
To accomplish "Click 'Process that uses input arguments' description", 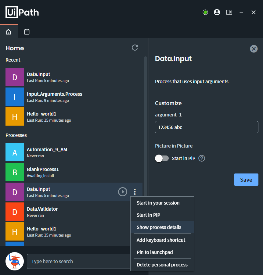I will (192, 81).
